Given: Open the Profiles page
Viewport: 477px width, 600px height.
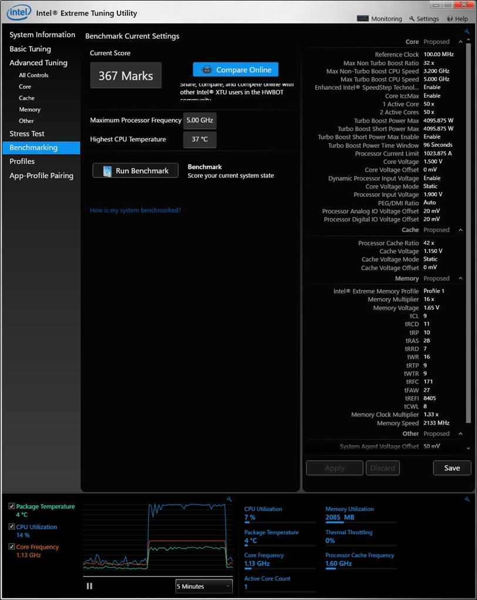Looking at the screenshot, I should 22,161.
